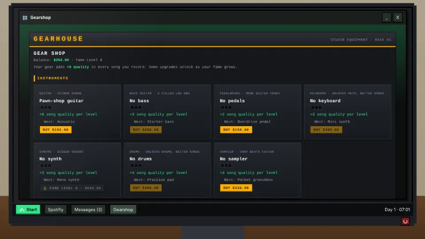The image size is (425, 239).
Task: Click the lock icon on the synth card
Action: point(45,188)
